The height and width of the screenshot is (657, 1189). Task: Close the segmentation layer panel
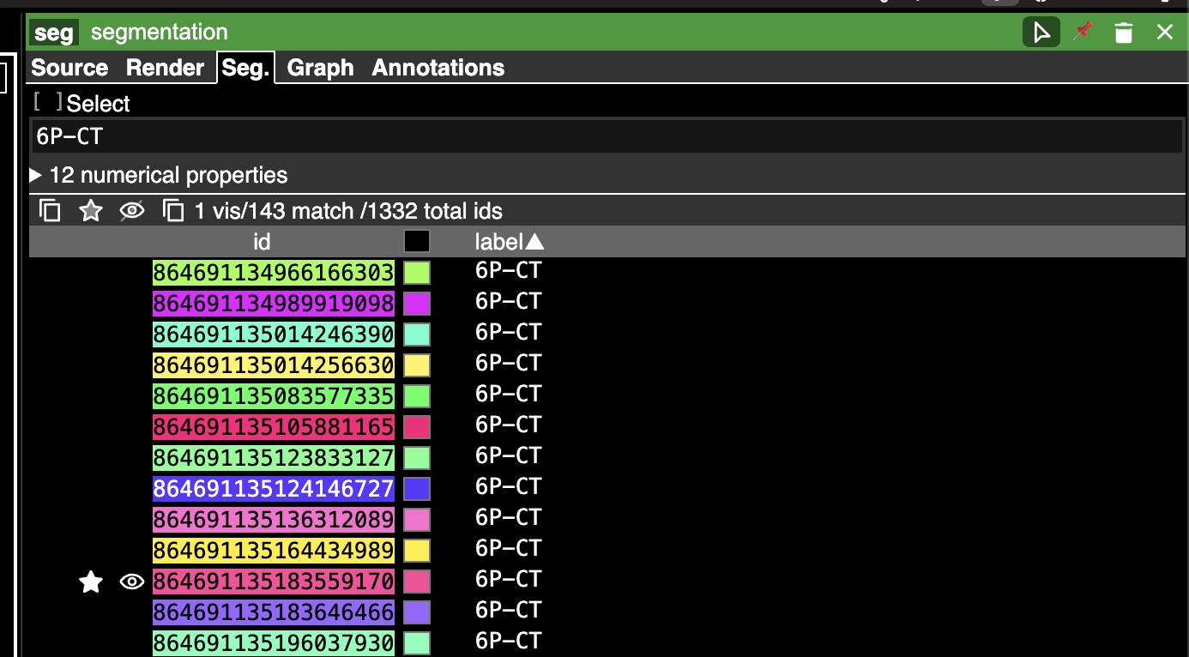point(1164,33)
